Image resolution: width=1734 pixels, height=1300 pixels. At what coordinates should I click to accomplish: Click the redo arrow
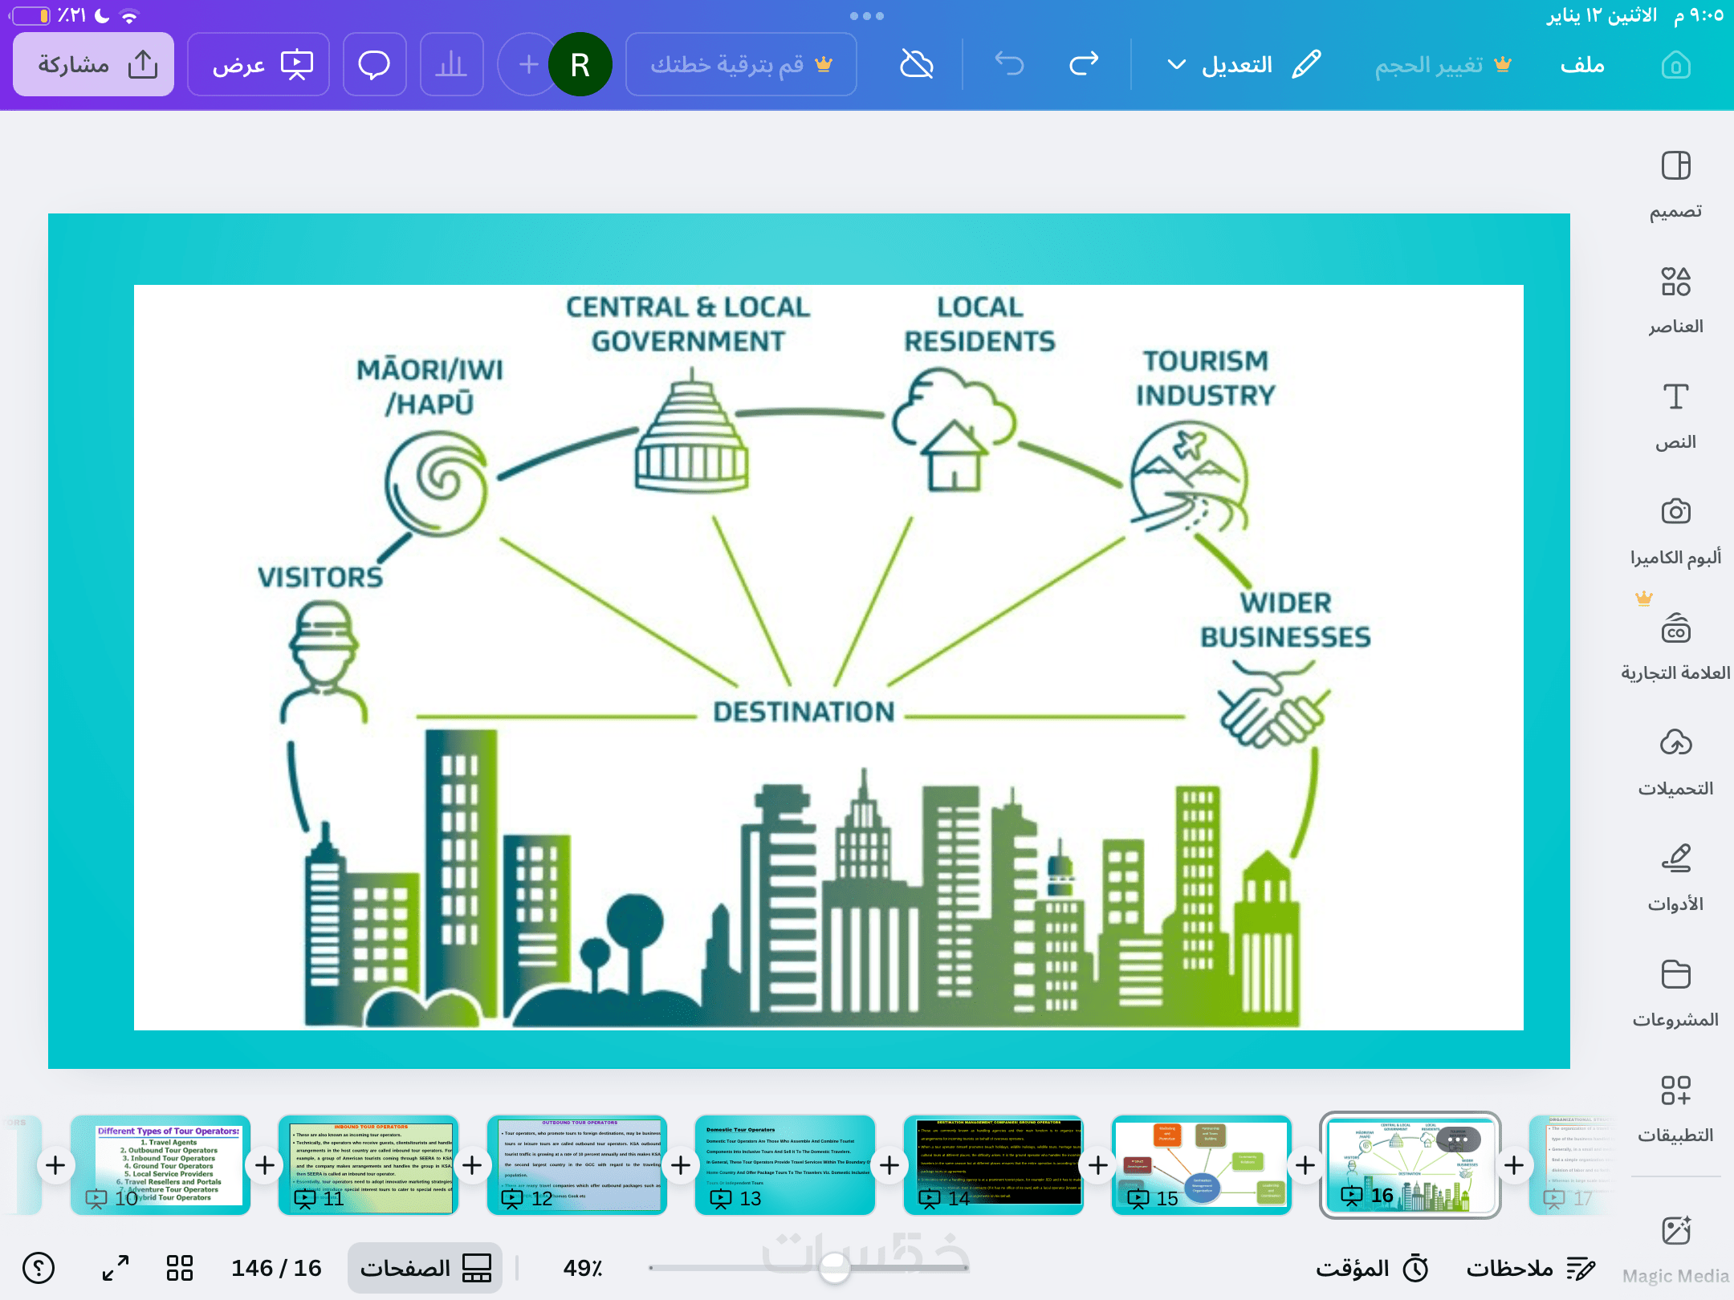click(1083, 63)
